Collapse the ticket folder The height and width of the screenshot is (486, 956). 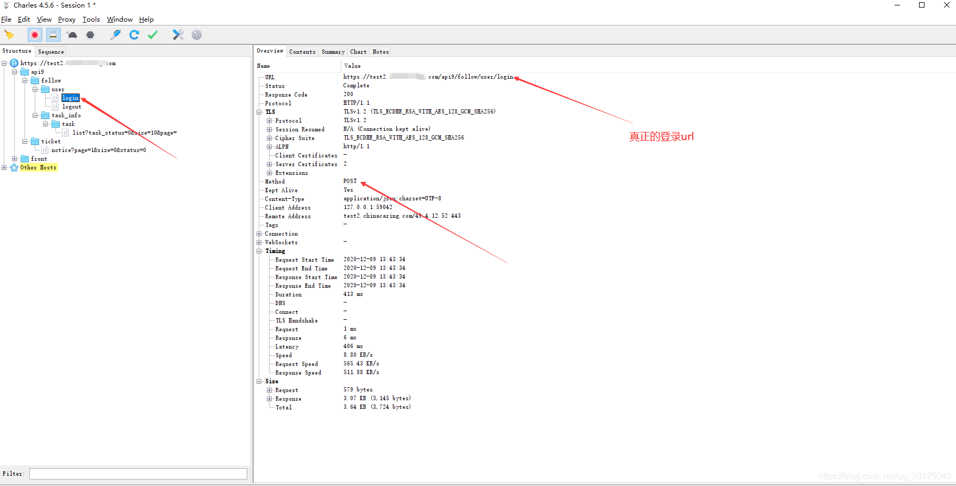coord(25,142)
